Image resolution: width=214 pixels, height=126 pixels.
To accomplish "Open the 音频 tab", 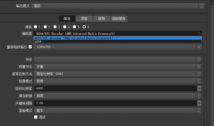I will point(101,19).
